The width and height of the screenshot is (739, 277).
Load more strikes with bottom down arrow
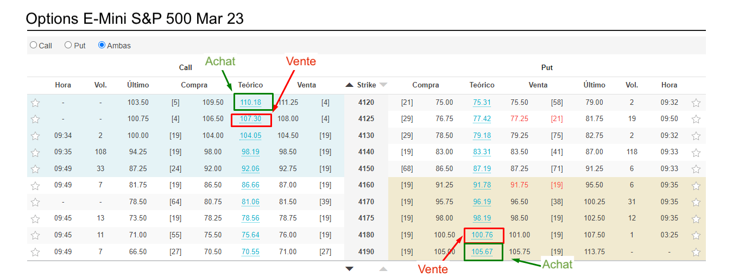pos(350,269)
